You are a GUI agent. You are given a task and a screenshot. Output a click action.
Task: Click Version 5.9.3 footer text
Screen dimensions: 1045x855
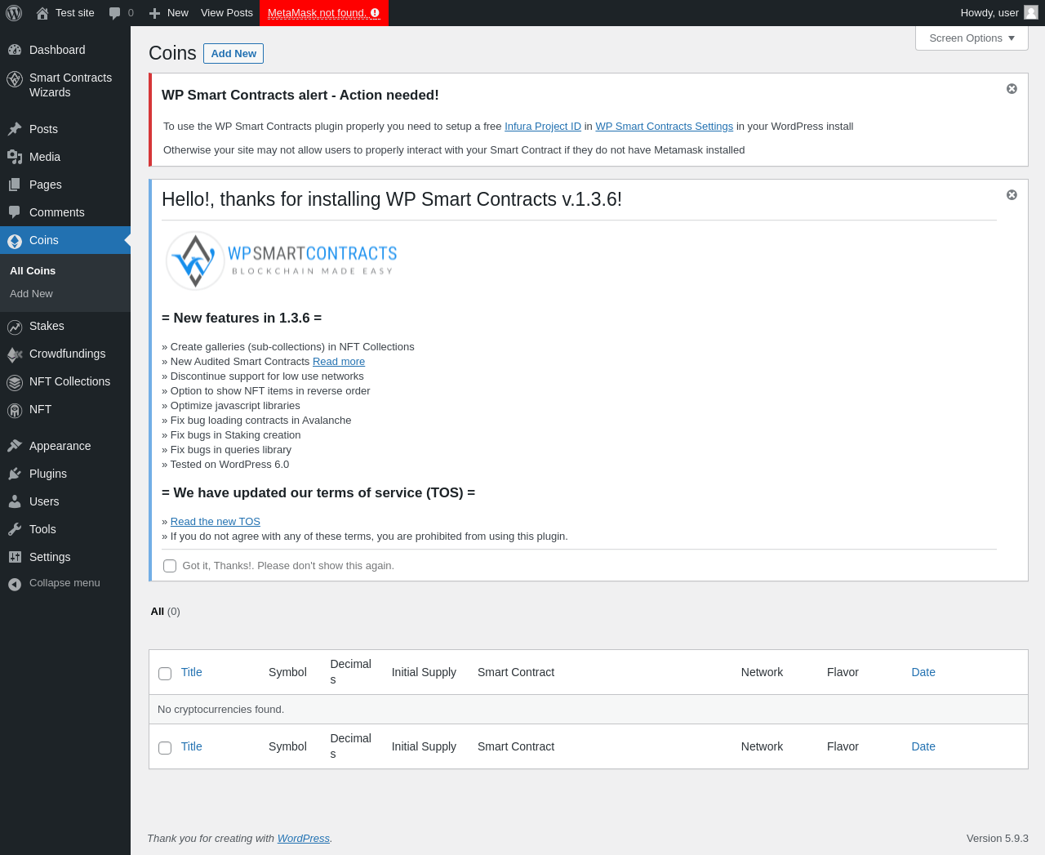click(998, 839)
